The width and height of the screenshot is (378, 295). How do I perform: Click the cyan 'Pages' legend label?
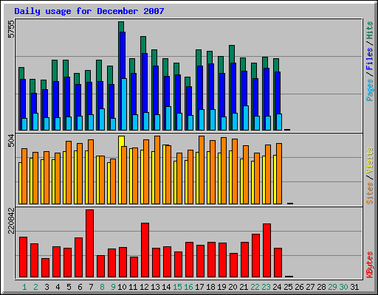(x=370, y=90)
